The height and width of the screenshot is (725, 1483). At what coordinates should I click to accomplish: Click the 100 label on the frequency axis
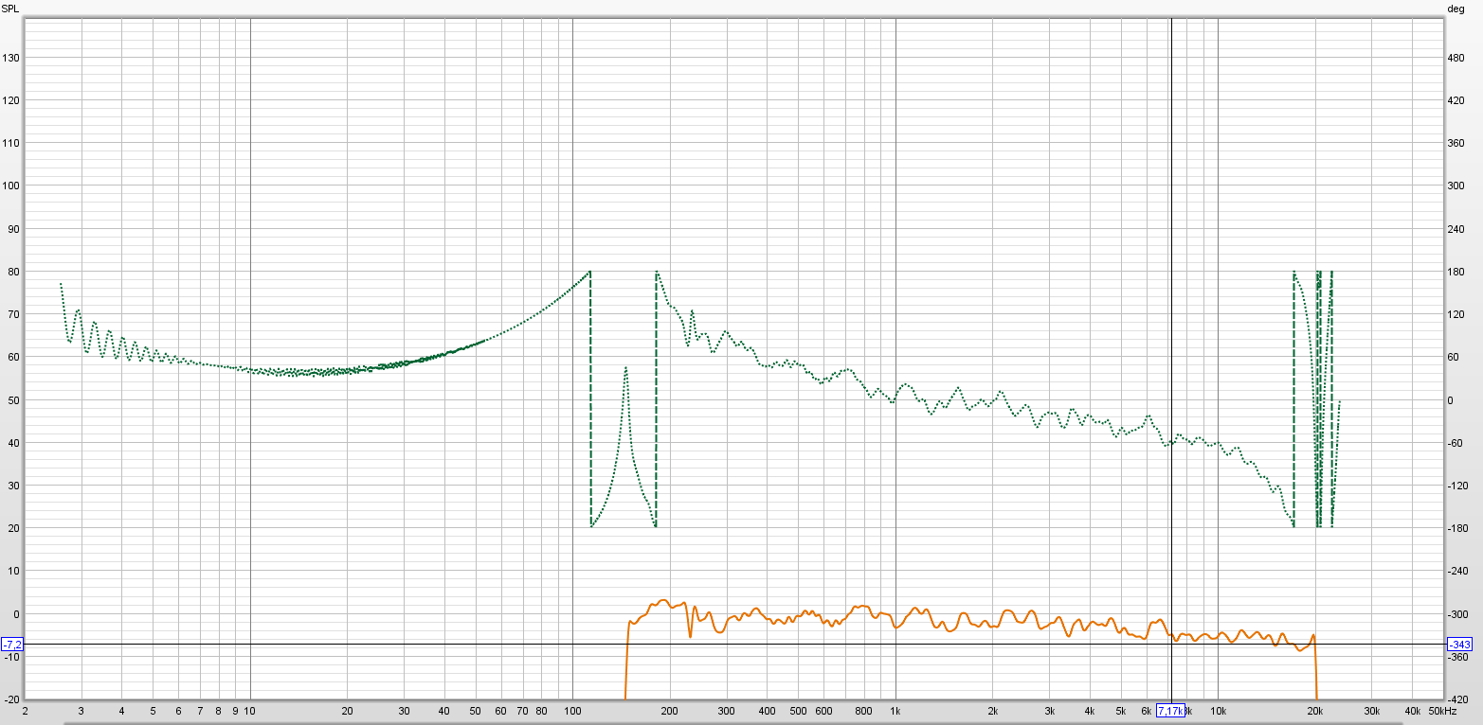(572, 711)
